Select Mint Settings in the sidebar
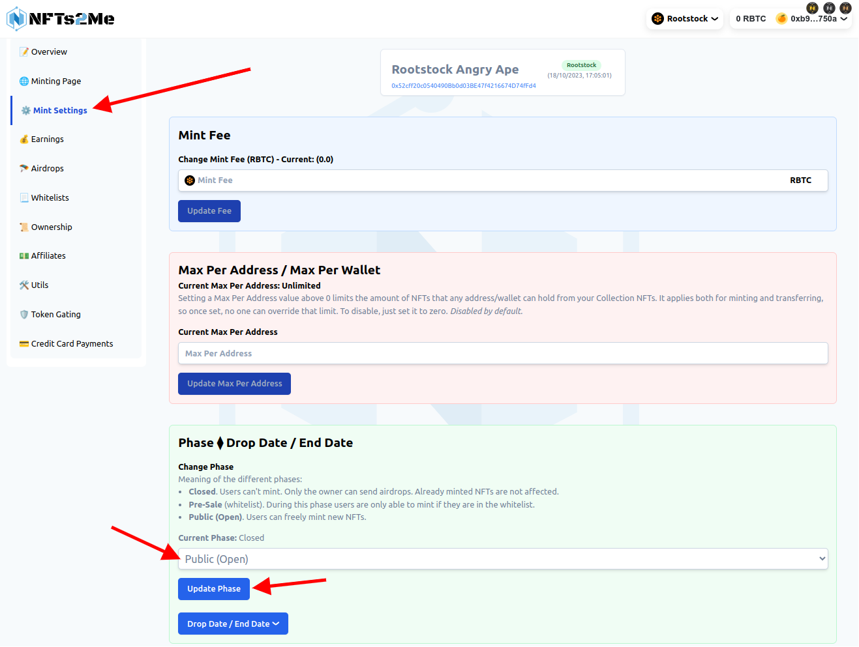This screenshot has width=859, height=647. (x=76, y=110)
